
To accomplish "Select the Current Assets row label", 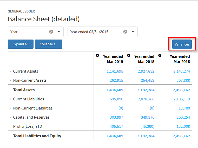I will (x=25, y=71).
